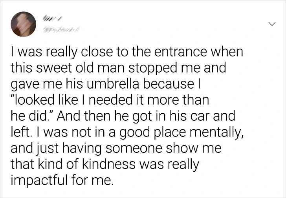This screenshot has width=286, height=198.
Task: Open the tweet options chevron menu
Action: click(271, 24)
